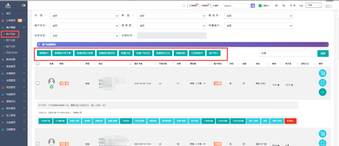
Task: Open the 分组 dropdown filter
Action: (x=84, y=16)
